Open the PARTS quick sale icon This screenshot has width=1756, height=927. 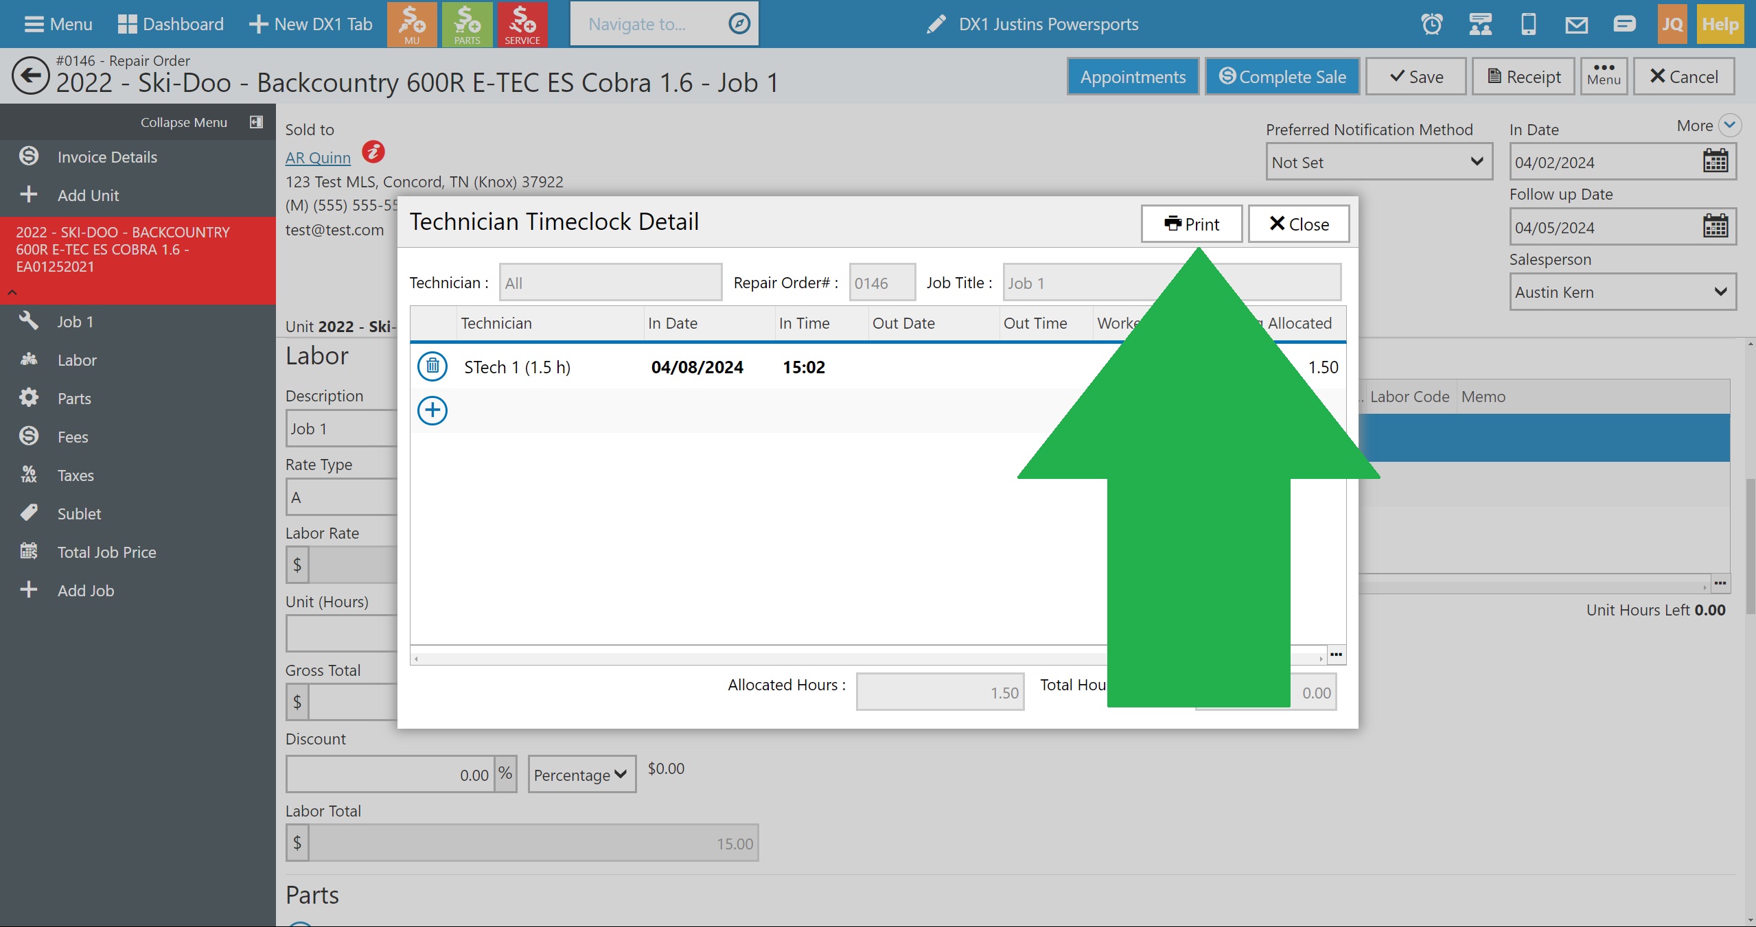click(x=467, y=24)
